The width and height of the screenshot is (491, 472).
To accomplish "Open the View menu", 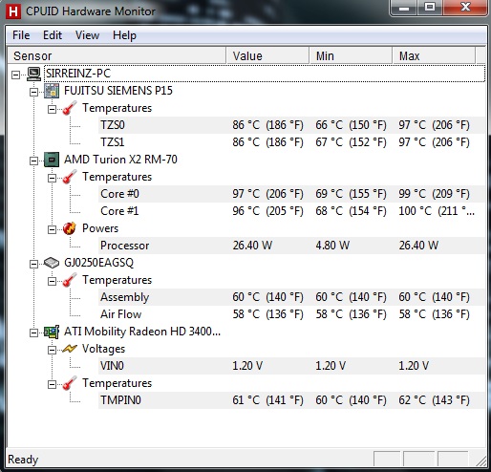I will [87, 35].
